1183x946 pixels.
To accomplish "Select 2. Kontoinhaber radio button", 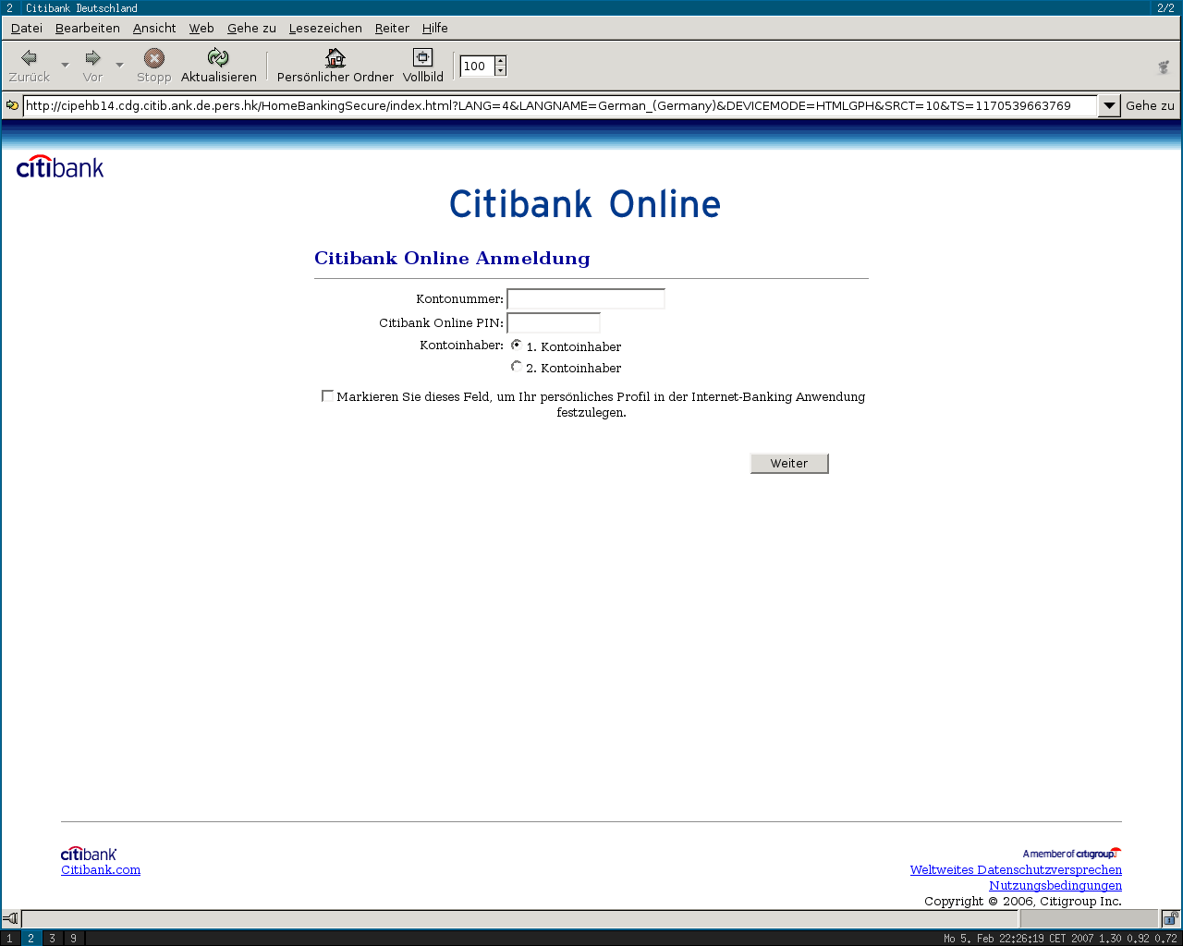I will click(x=517, y=366).
